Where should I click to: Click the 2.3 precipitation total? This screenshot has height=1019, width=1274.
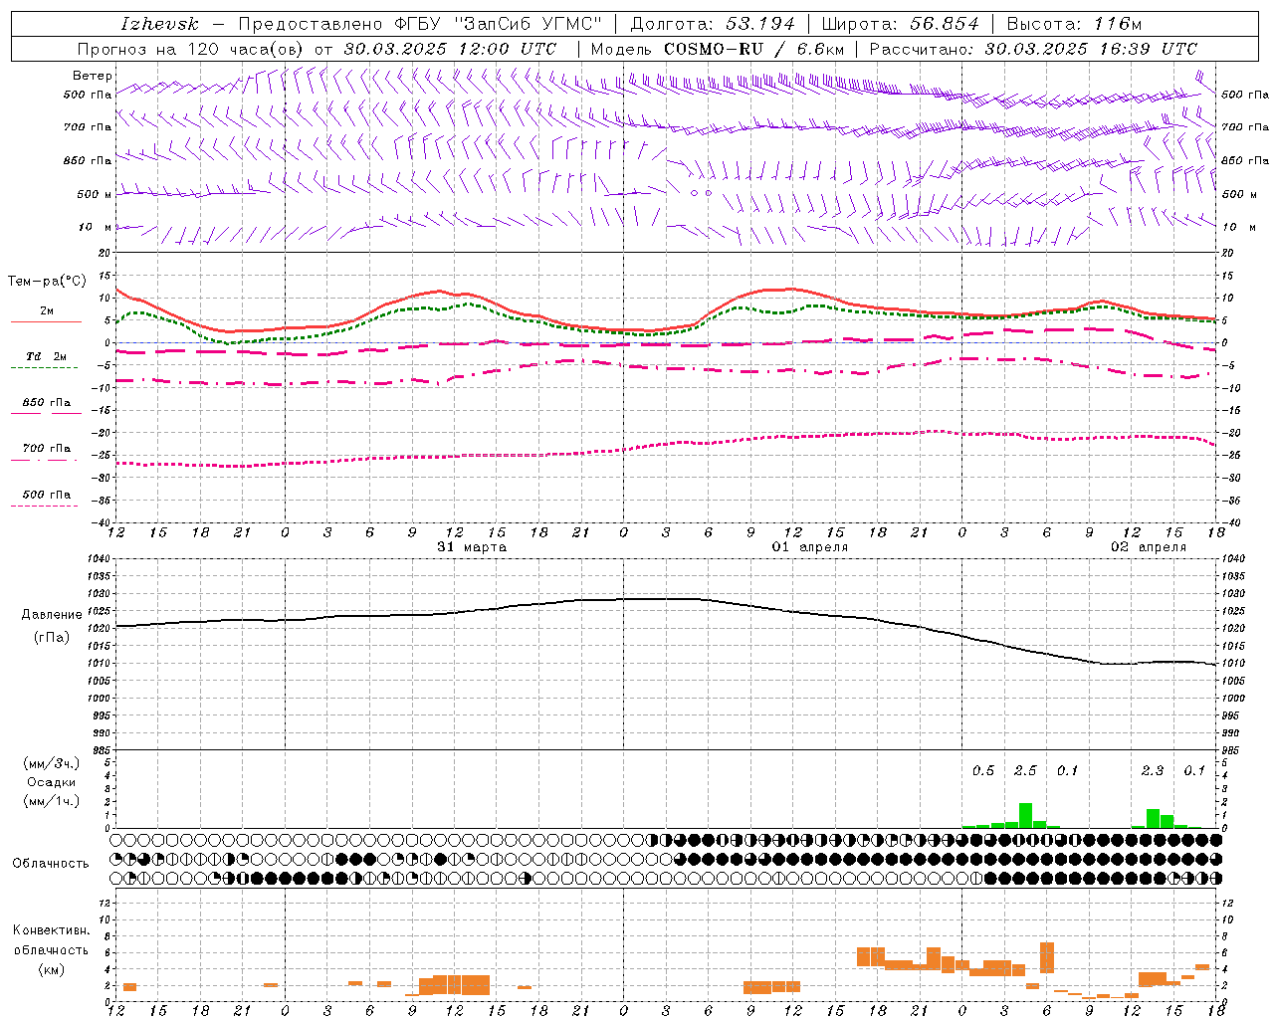tap(1153, 771)
